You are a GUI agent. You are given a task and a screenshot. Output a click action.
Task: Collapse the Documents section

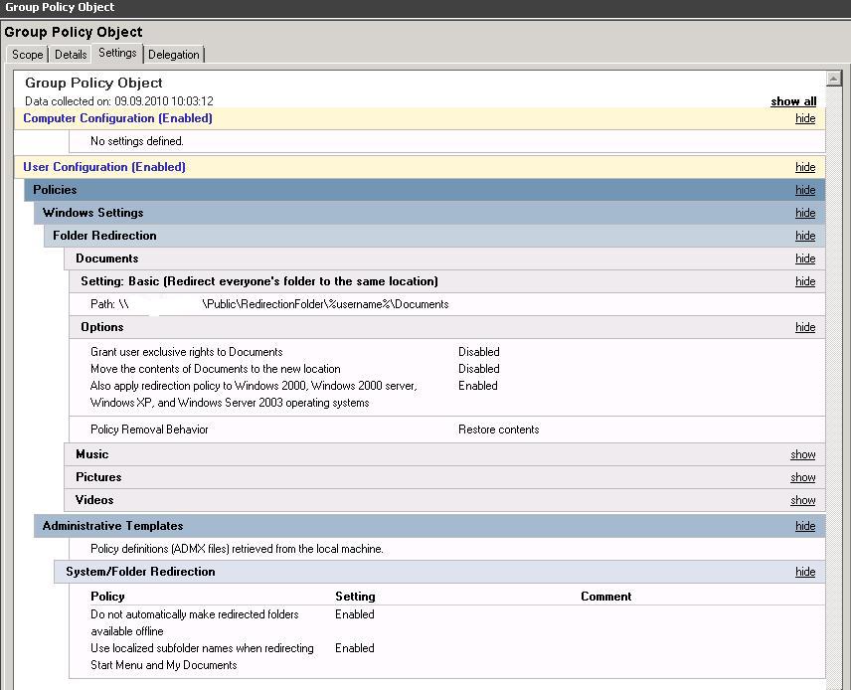[x=805, y=259]
